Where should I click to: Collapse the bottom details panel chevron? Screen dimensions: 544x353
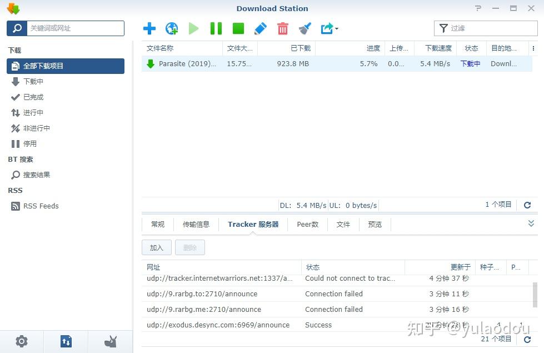point(531,222)
